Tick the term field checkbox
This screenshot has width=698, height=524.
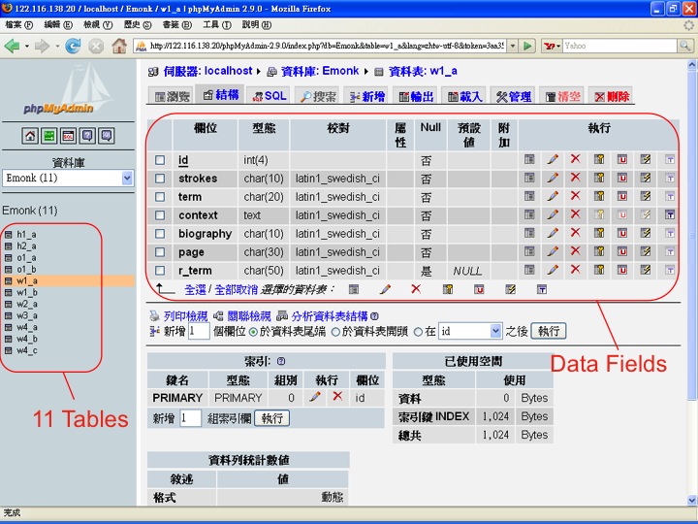tap(160, 196)
